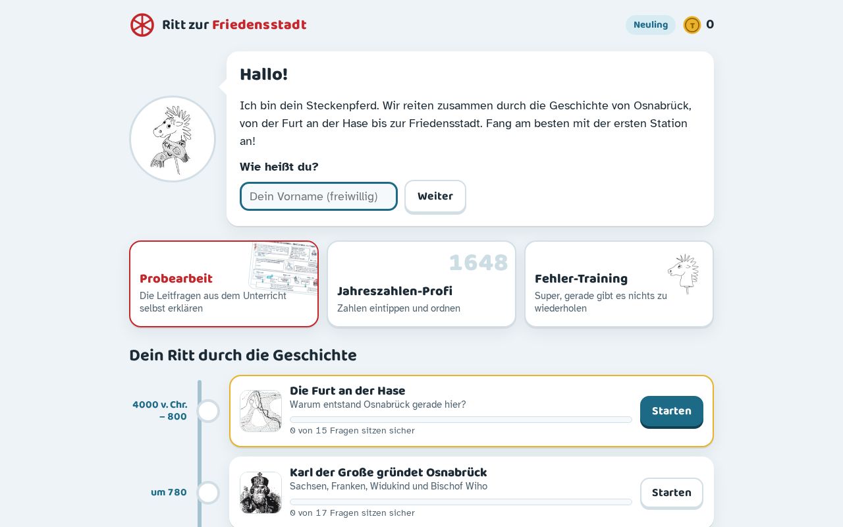Click the coin count 0
843x527 pixels.
[710, 25]
